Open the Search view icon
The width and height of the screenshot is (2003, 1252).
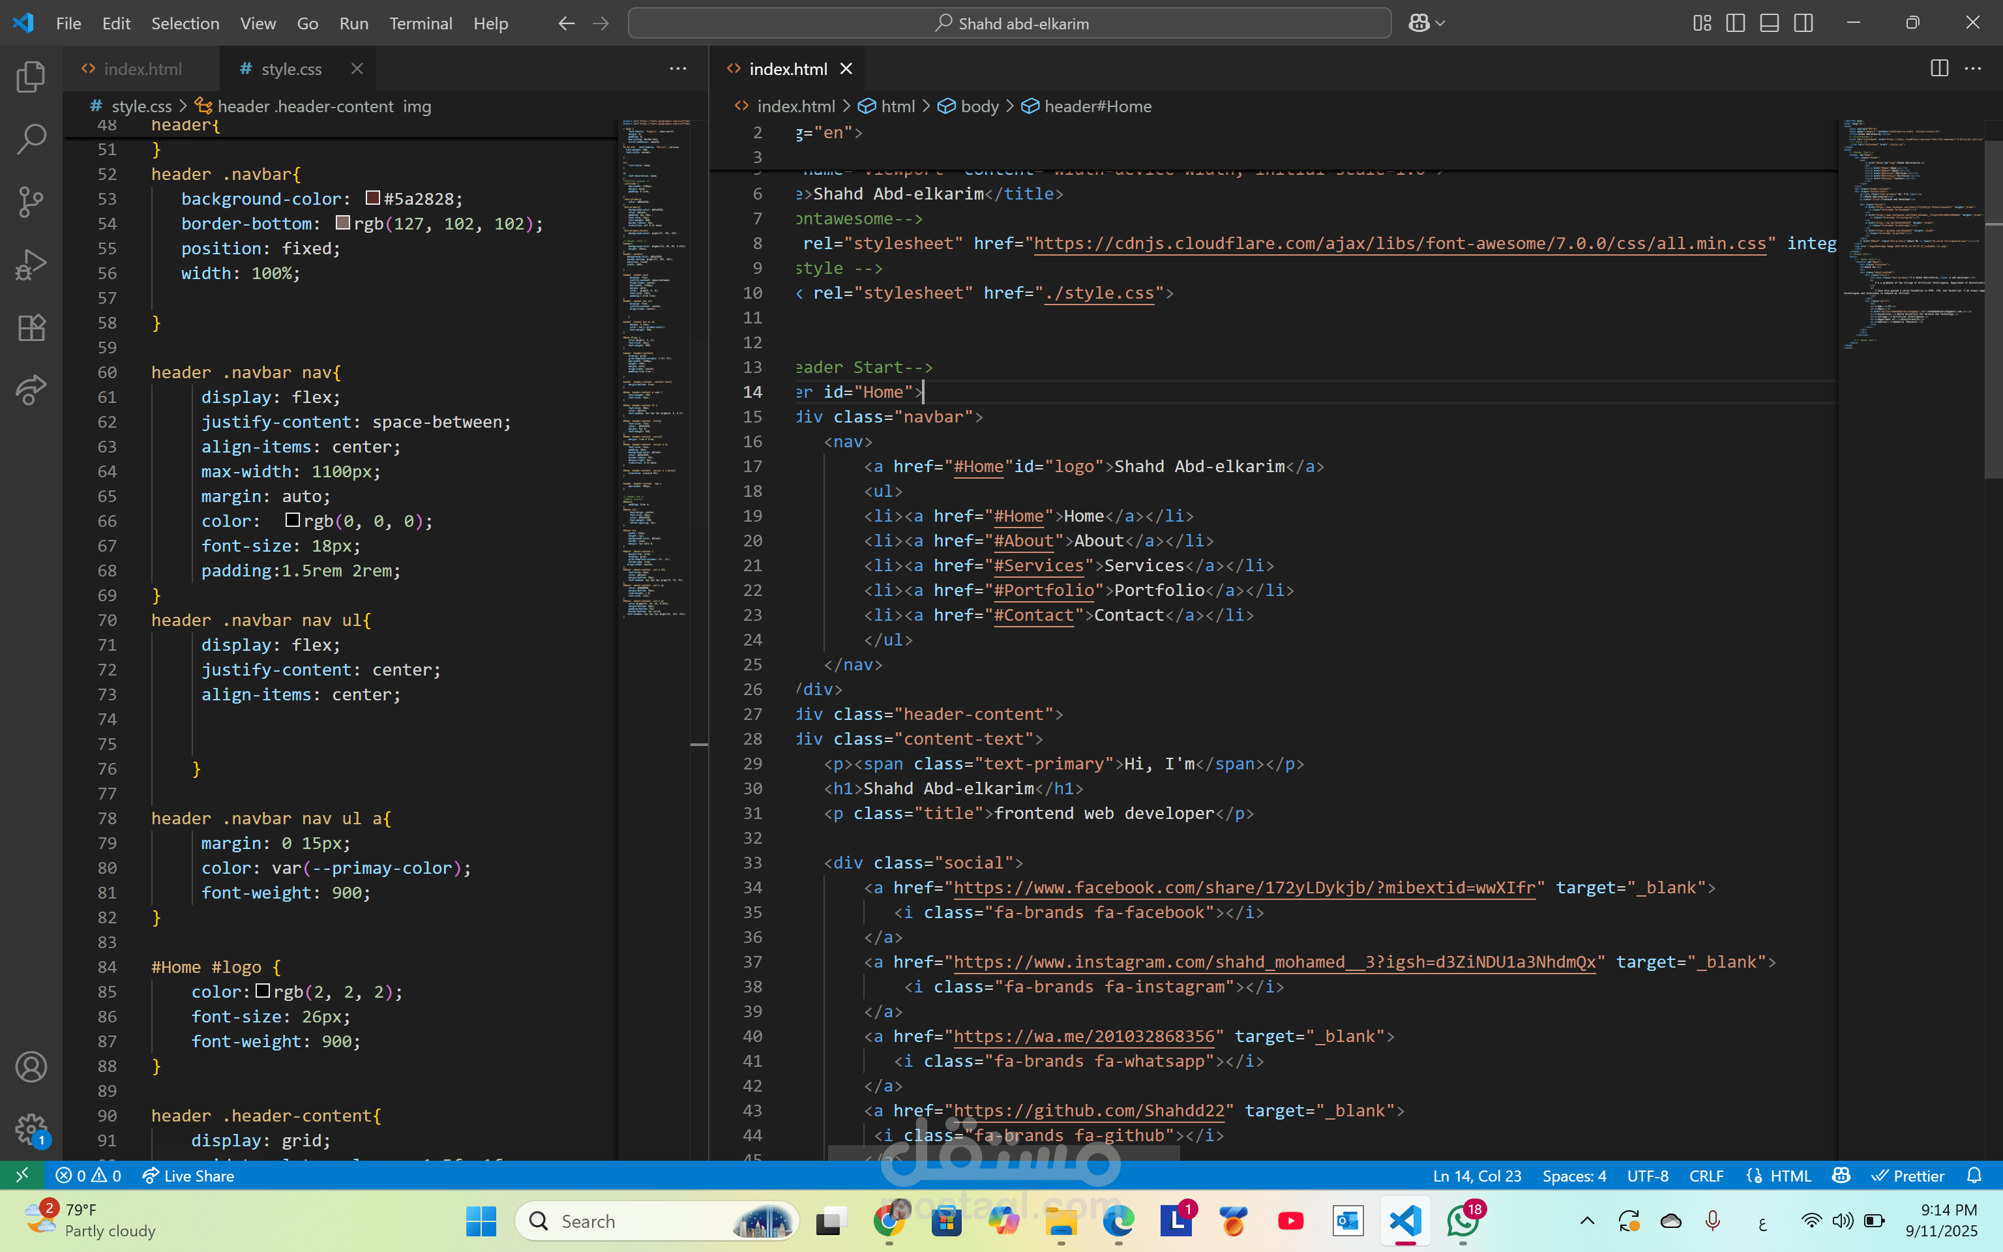click(31, 139)
